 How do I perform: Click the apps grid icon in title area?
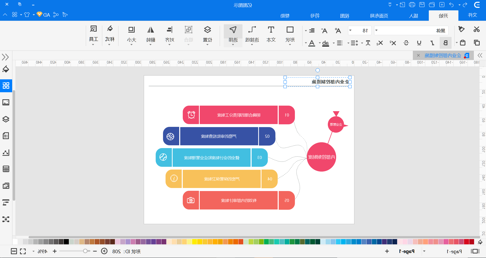click(x=15, y=15)
